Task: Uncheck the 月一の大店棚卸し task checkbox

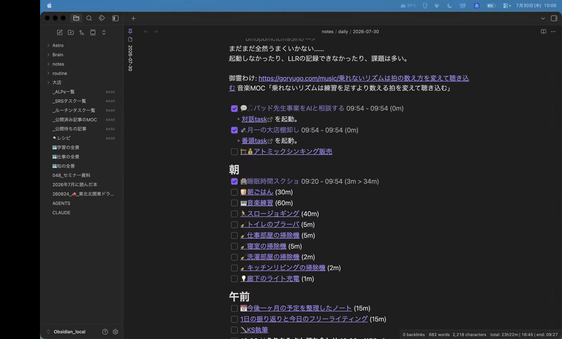Action: pos(234,130)
